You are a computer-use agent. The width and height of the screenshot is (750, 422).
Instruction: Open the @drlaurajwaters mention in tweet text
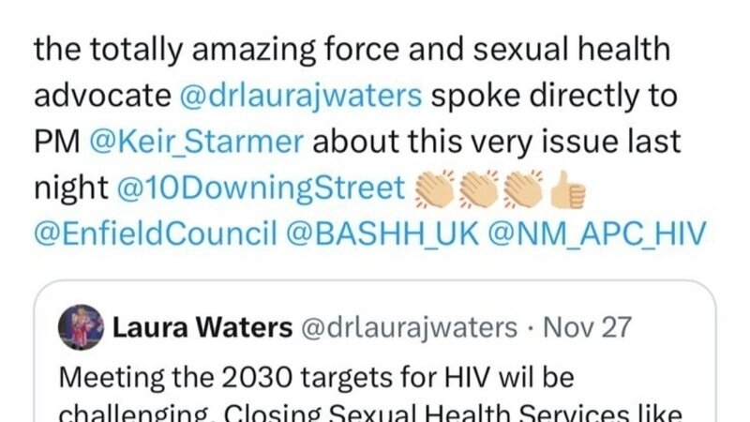point(300,96)
